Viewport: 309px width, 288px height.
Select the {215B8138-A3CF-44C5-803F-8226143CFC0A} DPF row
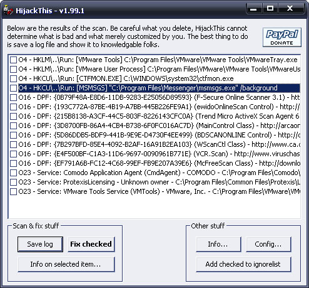pos(160,116)
